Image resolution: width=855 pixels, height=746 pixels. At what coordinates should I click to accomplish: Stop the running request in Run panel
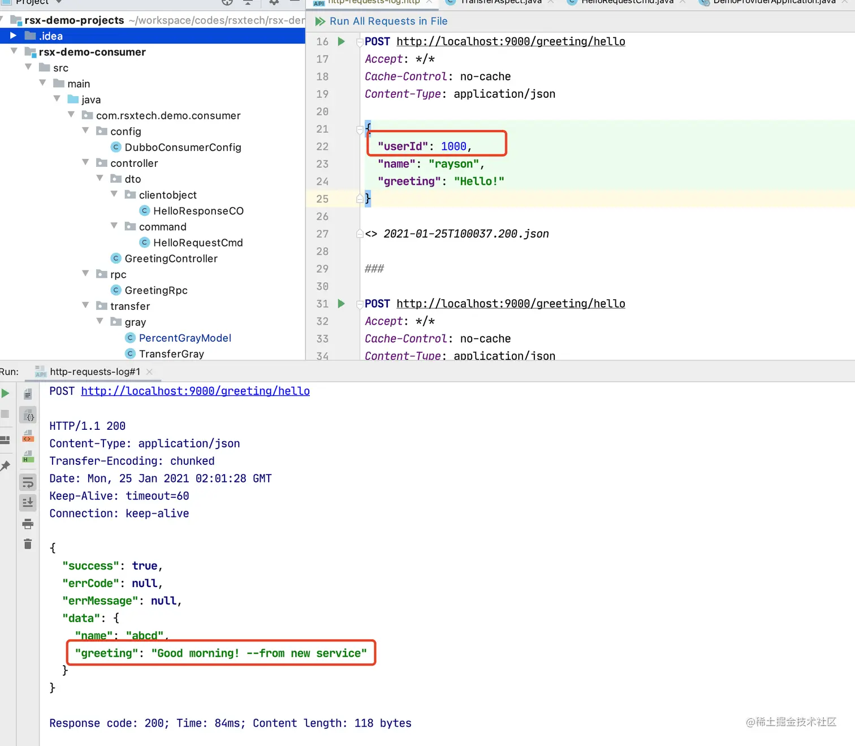coord(5,413)
